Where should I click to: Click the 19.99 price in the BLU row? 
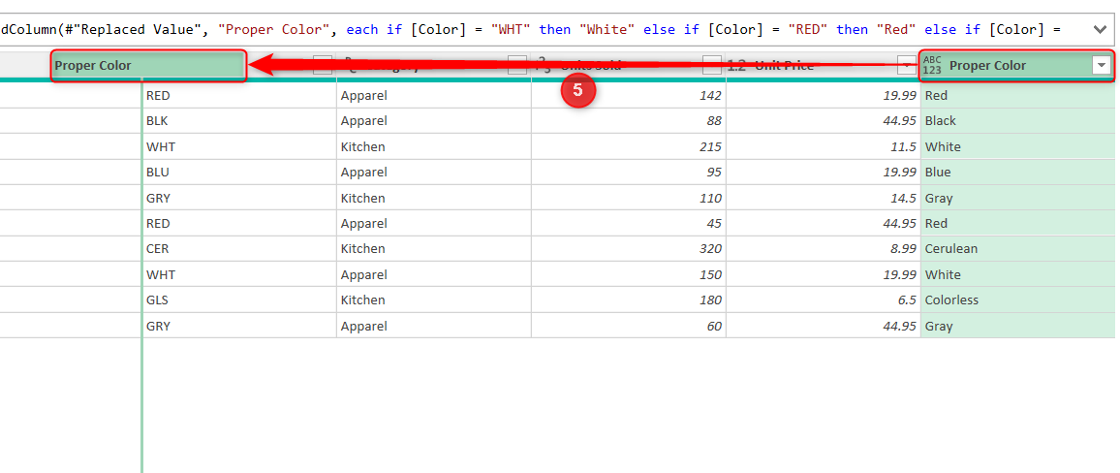tap(824, 173)
